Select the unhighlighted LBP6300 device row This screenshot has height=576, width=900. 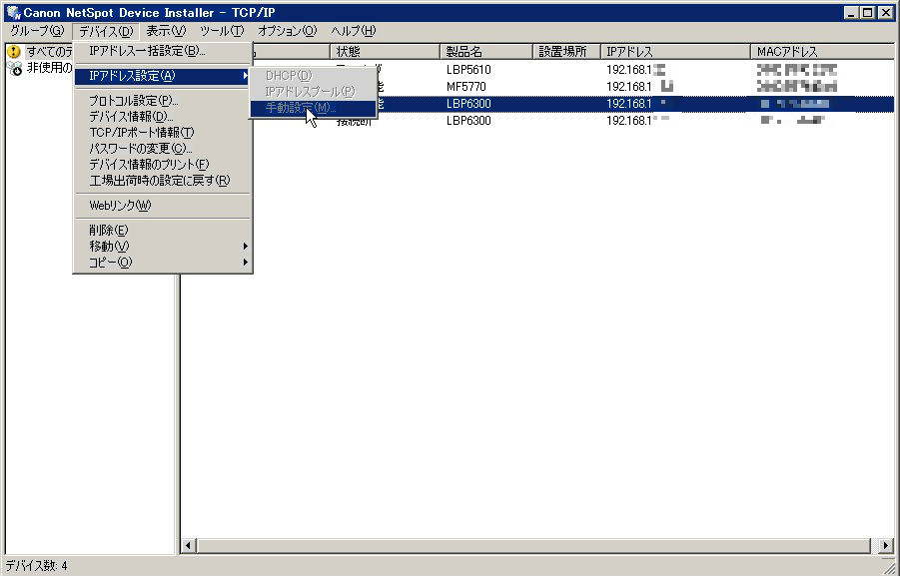point(537,121)
